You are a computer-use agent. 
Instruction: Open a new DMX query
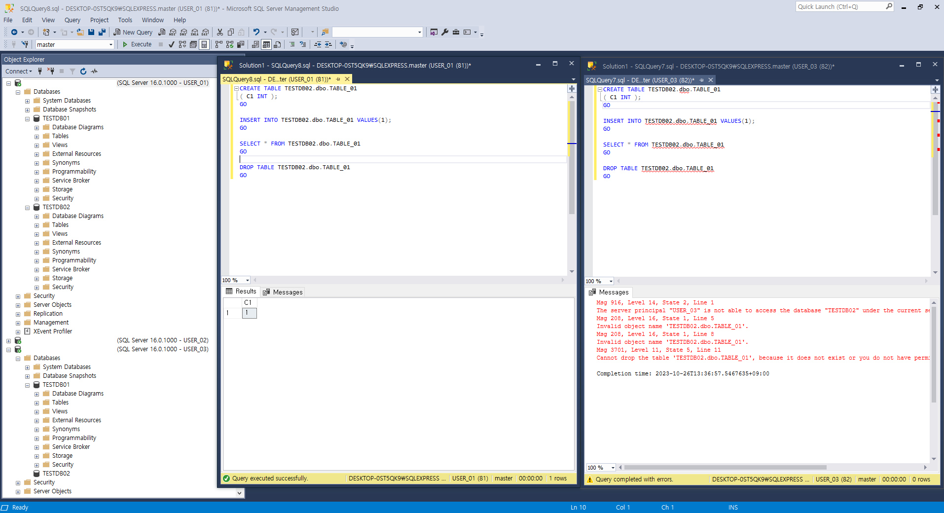183,32
